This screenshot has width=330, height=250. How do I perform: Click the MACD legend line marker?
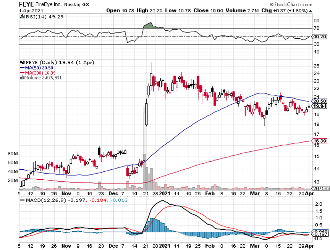(22, 200)
